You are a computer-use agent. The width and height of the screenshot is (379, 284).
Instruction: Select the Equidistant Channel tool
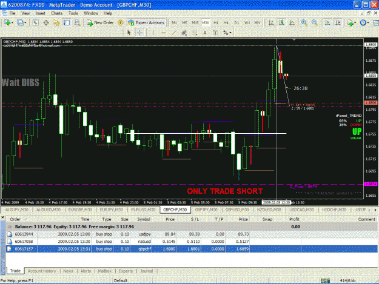184,32
